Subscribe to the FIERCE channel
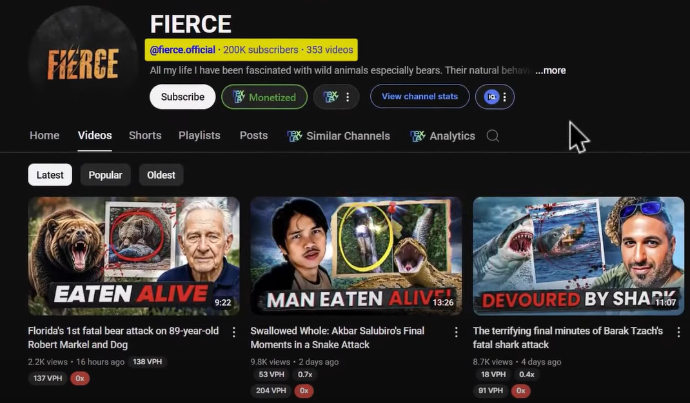 (182, 97)
